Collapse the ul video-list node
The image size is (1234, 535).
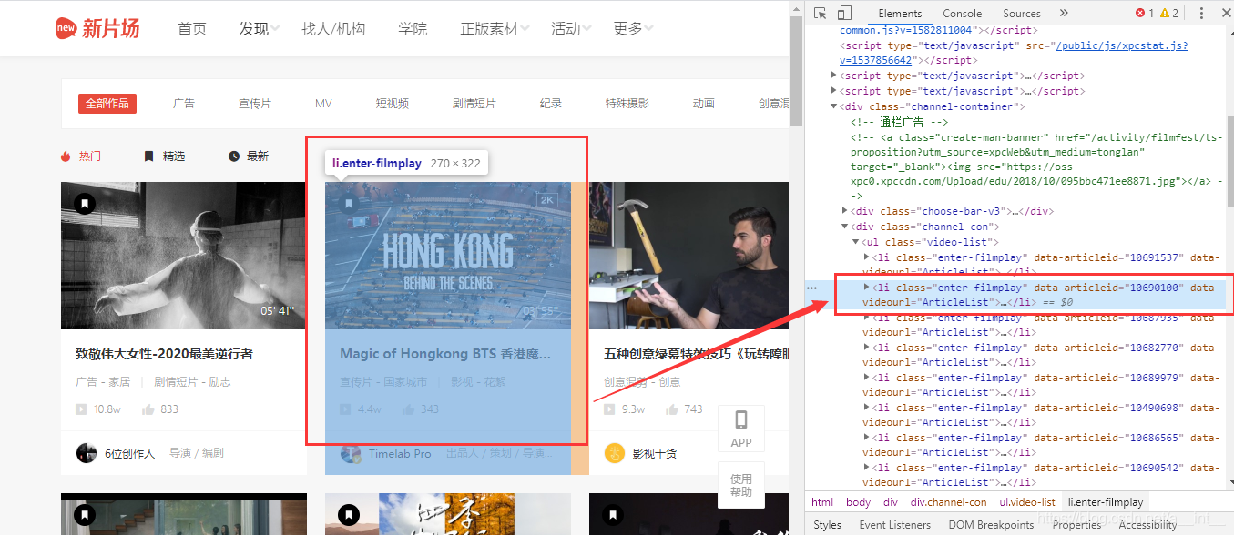tap(856, 242)
